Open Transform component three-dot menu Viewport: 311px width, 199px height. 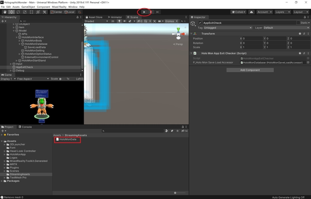pyautogui.click(x=308, y=34)
